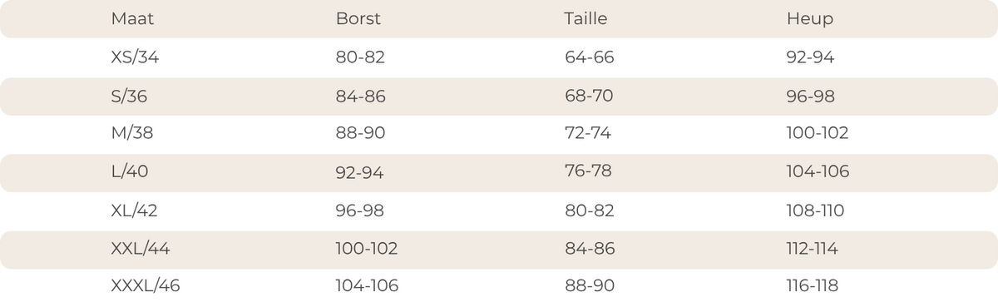The width and height of the screenshot is (998, 307).
Task: Select the M/38 size cell
Action: coord(132,132)
